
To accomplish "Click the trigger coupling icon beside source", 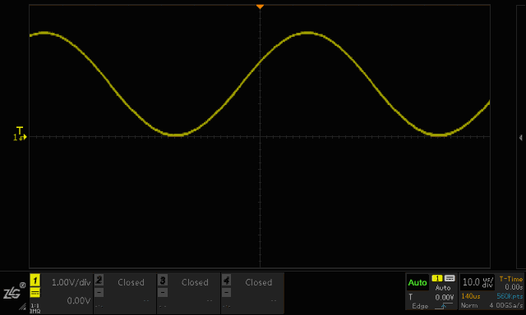I will click(450, 278).
